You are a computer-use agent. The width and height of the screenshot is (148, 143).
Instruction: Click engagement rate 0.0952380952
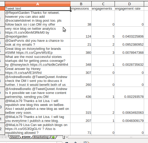point(129,43)
